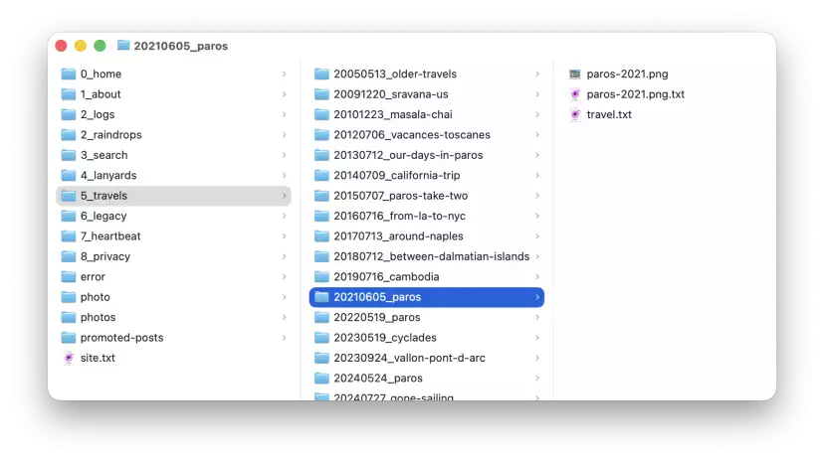Click the 20240524_paros folder icon
824x463 pixels.
point(321,378)
